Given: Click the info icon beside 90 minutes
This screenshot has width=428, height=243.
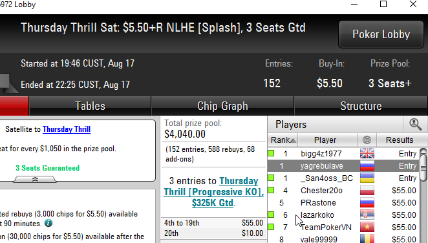Looking at the screenshot, I should [48, 223].
